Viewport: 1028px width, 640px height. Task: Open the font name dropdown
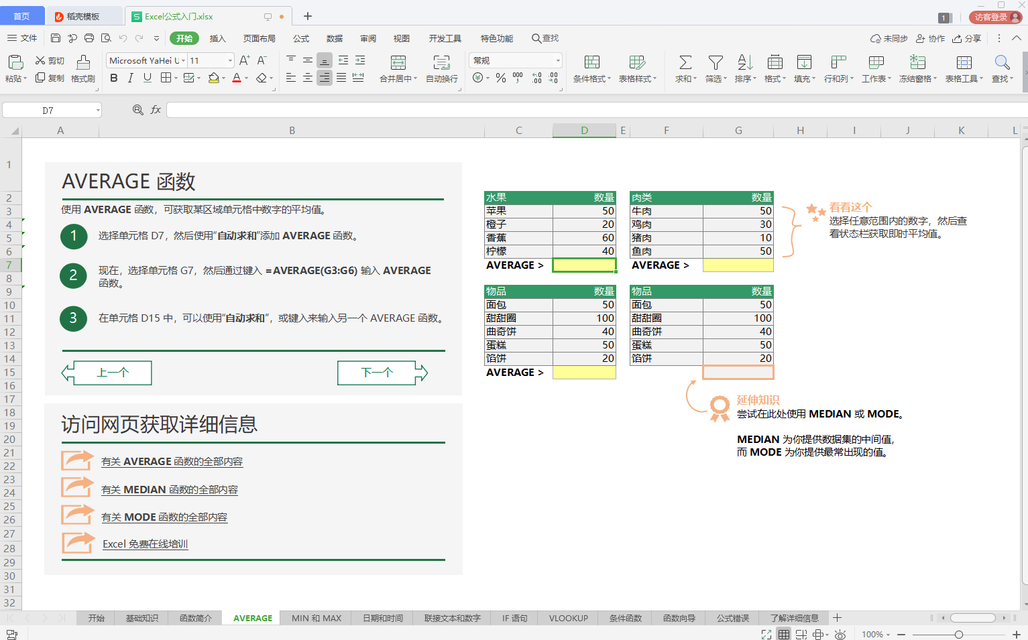[184, 60]
